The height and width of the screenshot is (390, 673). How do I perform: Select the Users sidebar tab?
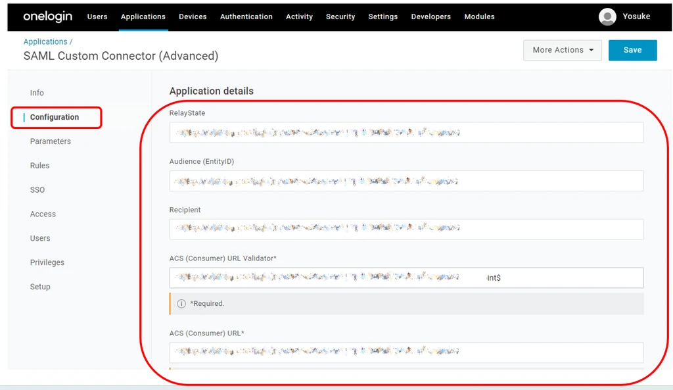pyautogui.click(x=40, y=238)
